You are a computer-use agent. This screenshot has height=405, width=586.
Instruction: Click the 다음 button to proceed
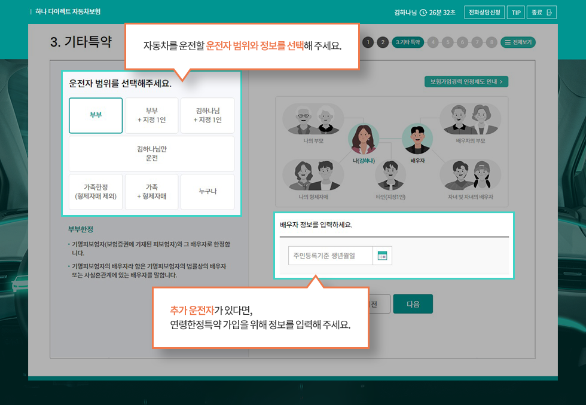[413, 304]
